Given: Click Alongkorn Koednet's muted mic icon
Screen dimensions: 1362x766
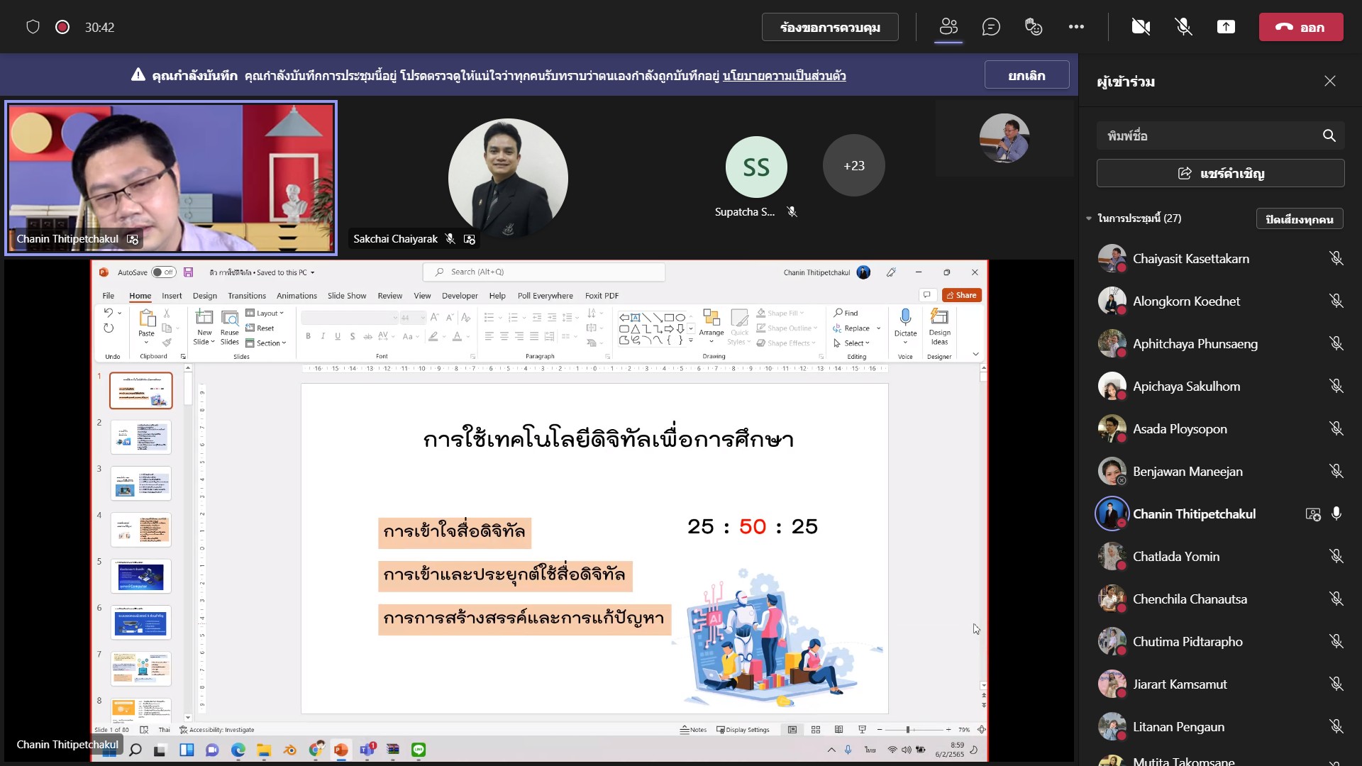Looking at the screenshot, I should point(1336,301).
